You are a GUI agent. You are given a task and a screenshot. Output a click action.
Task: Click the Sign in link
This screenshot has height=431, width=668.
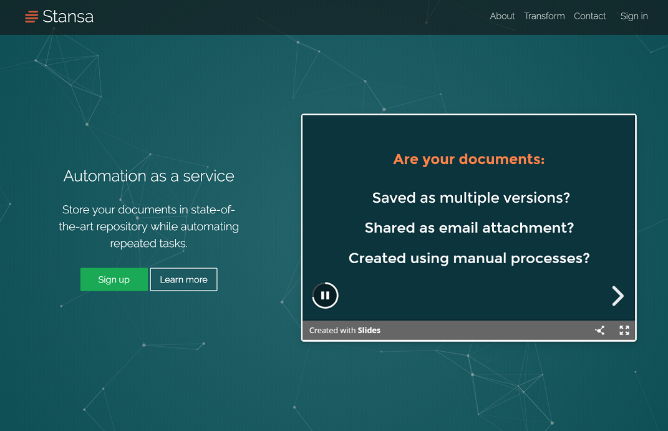[634, 16]
